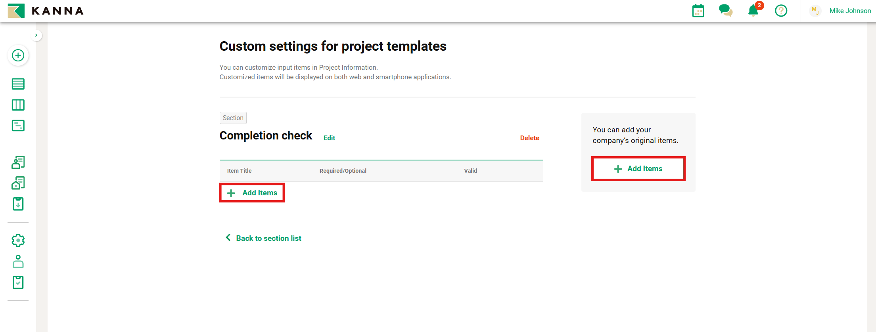Open the list view icon in sidebar
This screenshot has height=332, width=876.
click(x=18, y=84)
